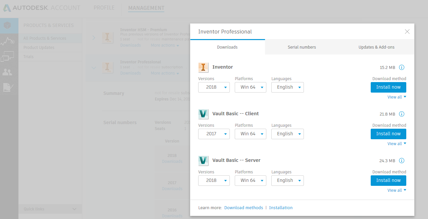
Task: Click Install now for Inventor
Action: [388, 87]
